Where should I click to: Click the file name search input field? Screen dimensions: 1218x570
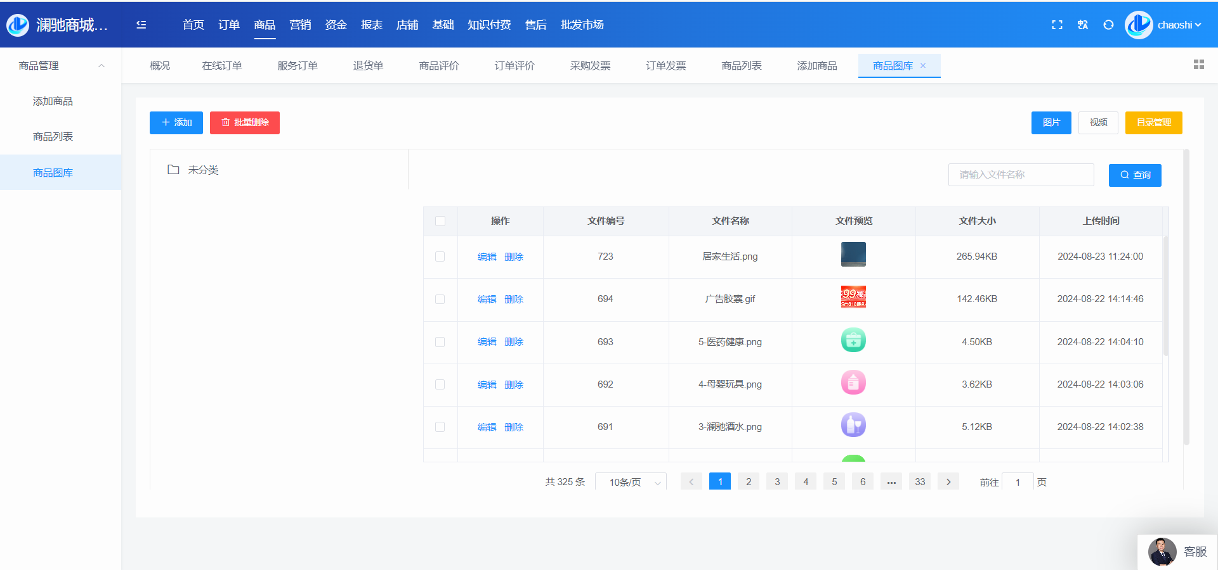[x=1021, y=175]
